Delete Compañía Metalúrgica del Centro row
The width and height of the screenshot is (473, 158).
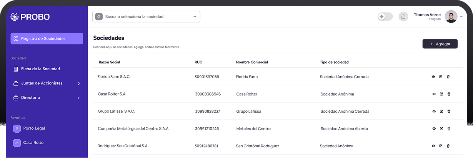pyautogui.click(x=449, y=128)
